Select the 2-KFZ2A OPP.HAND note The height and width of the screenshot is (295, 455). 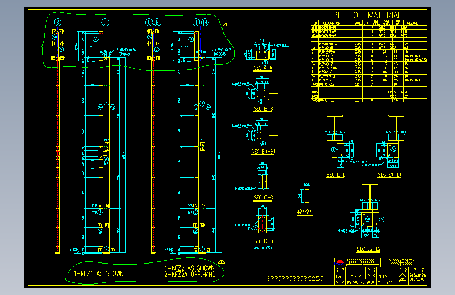(x=190, y=275)
